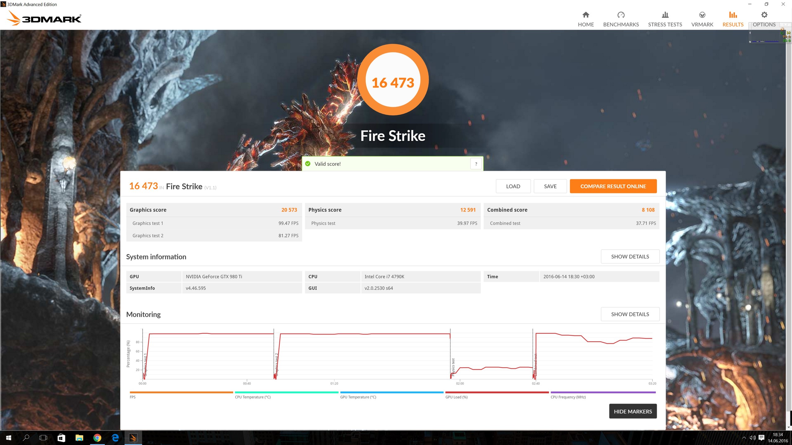Switch to STRESS TESTS tab
This screenshot has width=792, height=445.
pyautogui.click(x=665, y=19)
